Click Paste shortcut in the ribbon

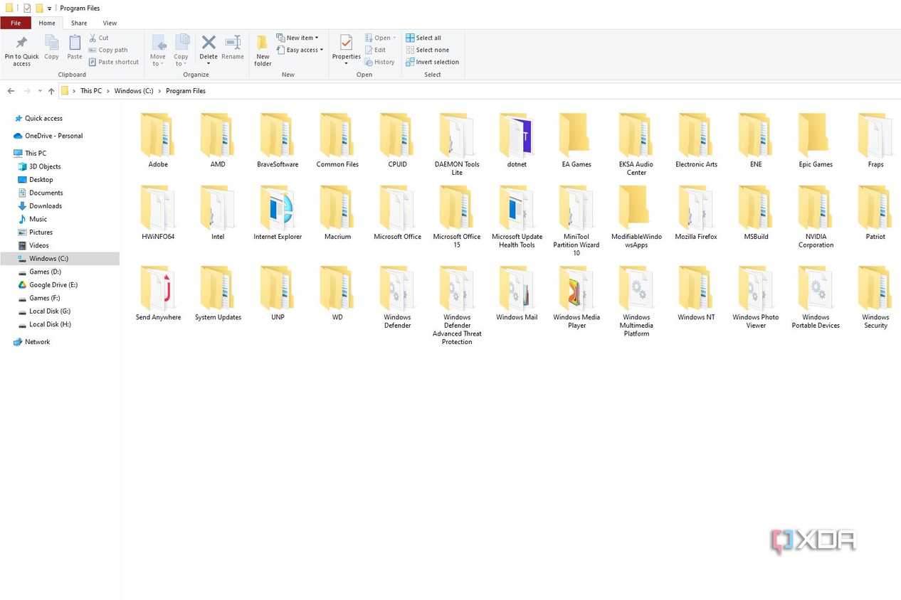pyautogui.click(x=114, y=62)
